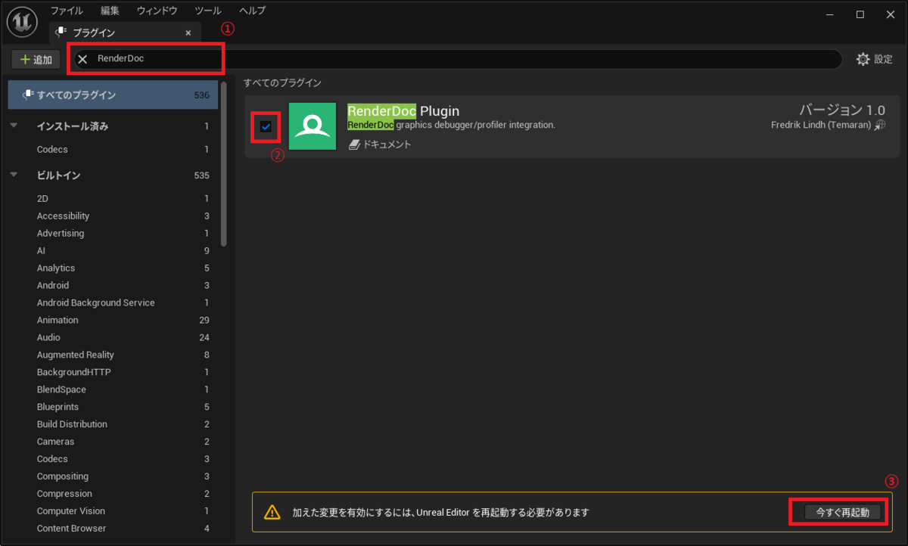
Task: Open the 編集 menu
Action: [110, 11]
